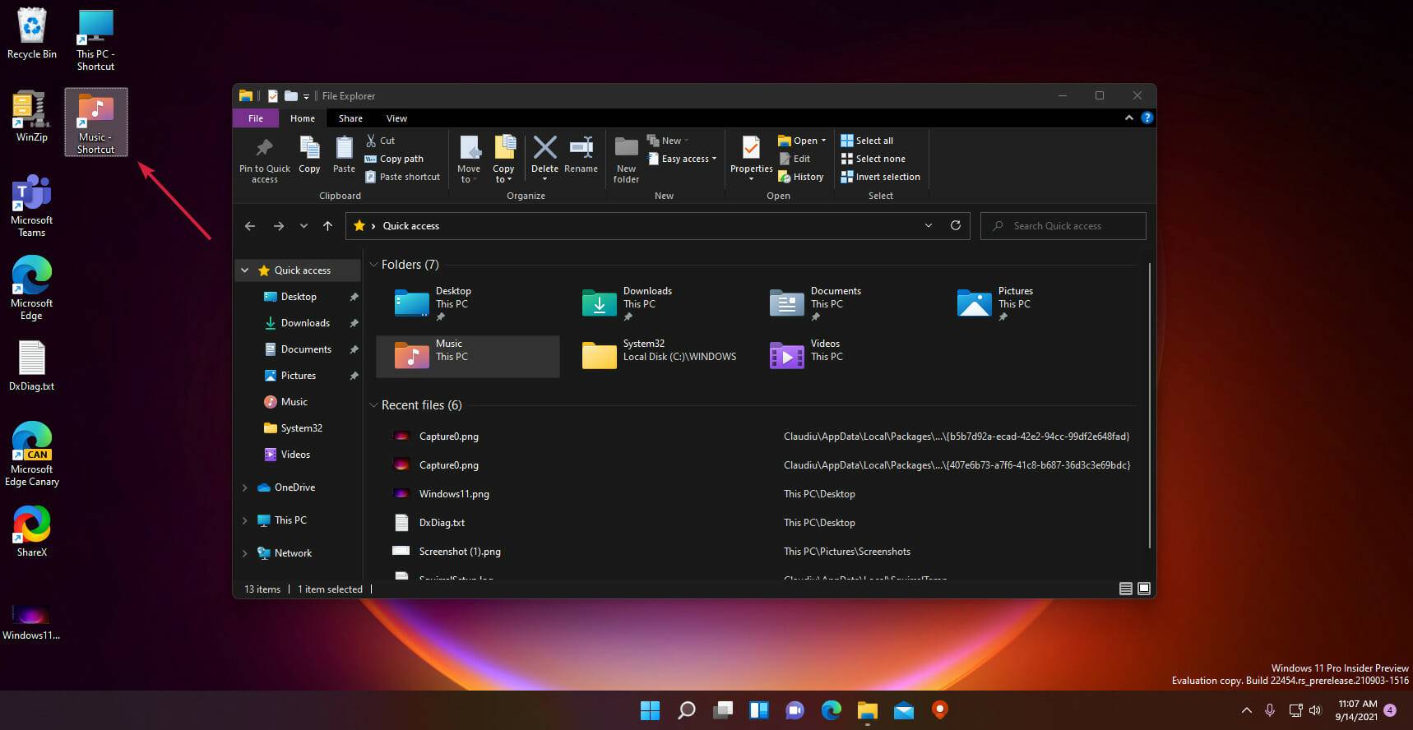Open the Open button dropdown arrow
This screenshot has width=1413, height=730.
[823, 141]
